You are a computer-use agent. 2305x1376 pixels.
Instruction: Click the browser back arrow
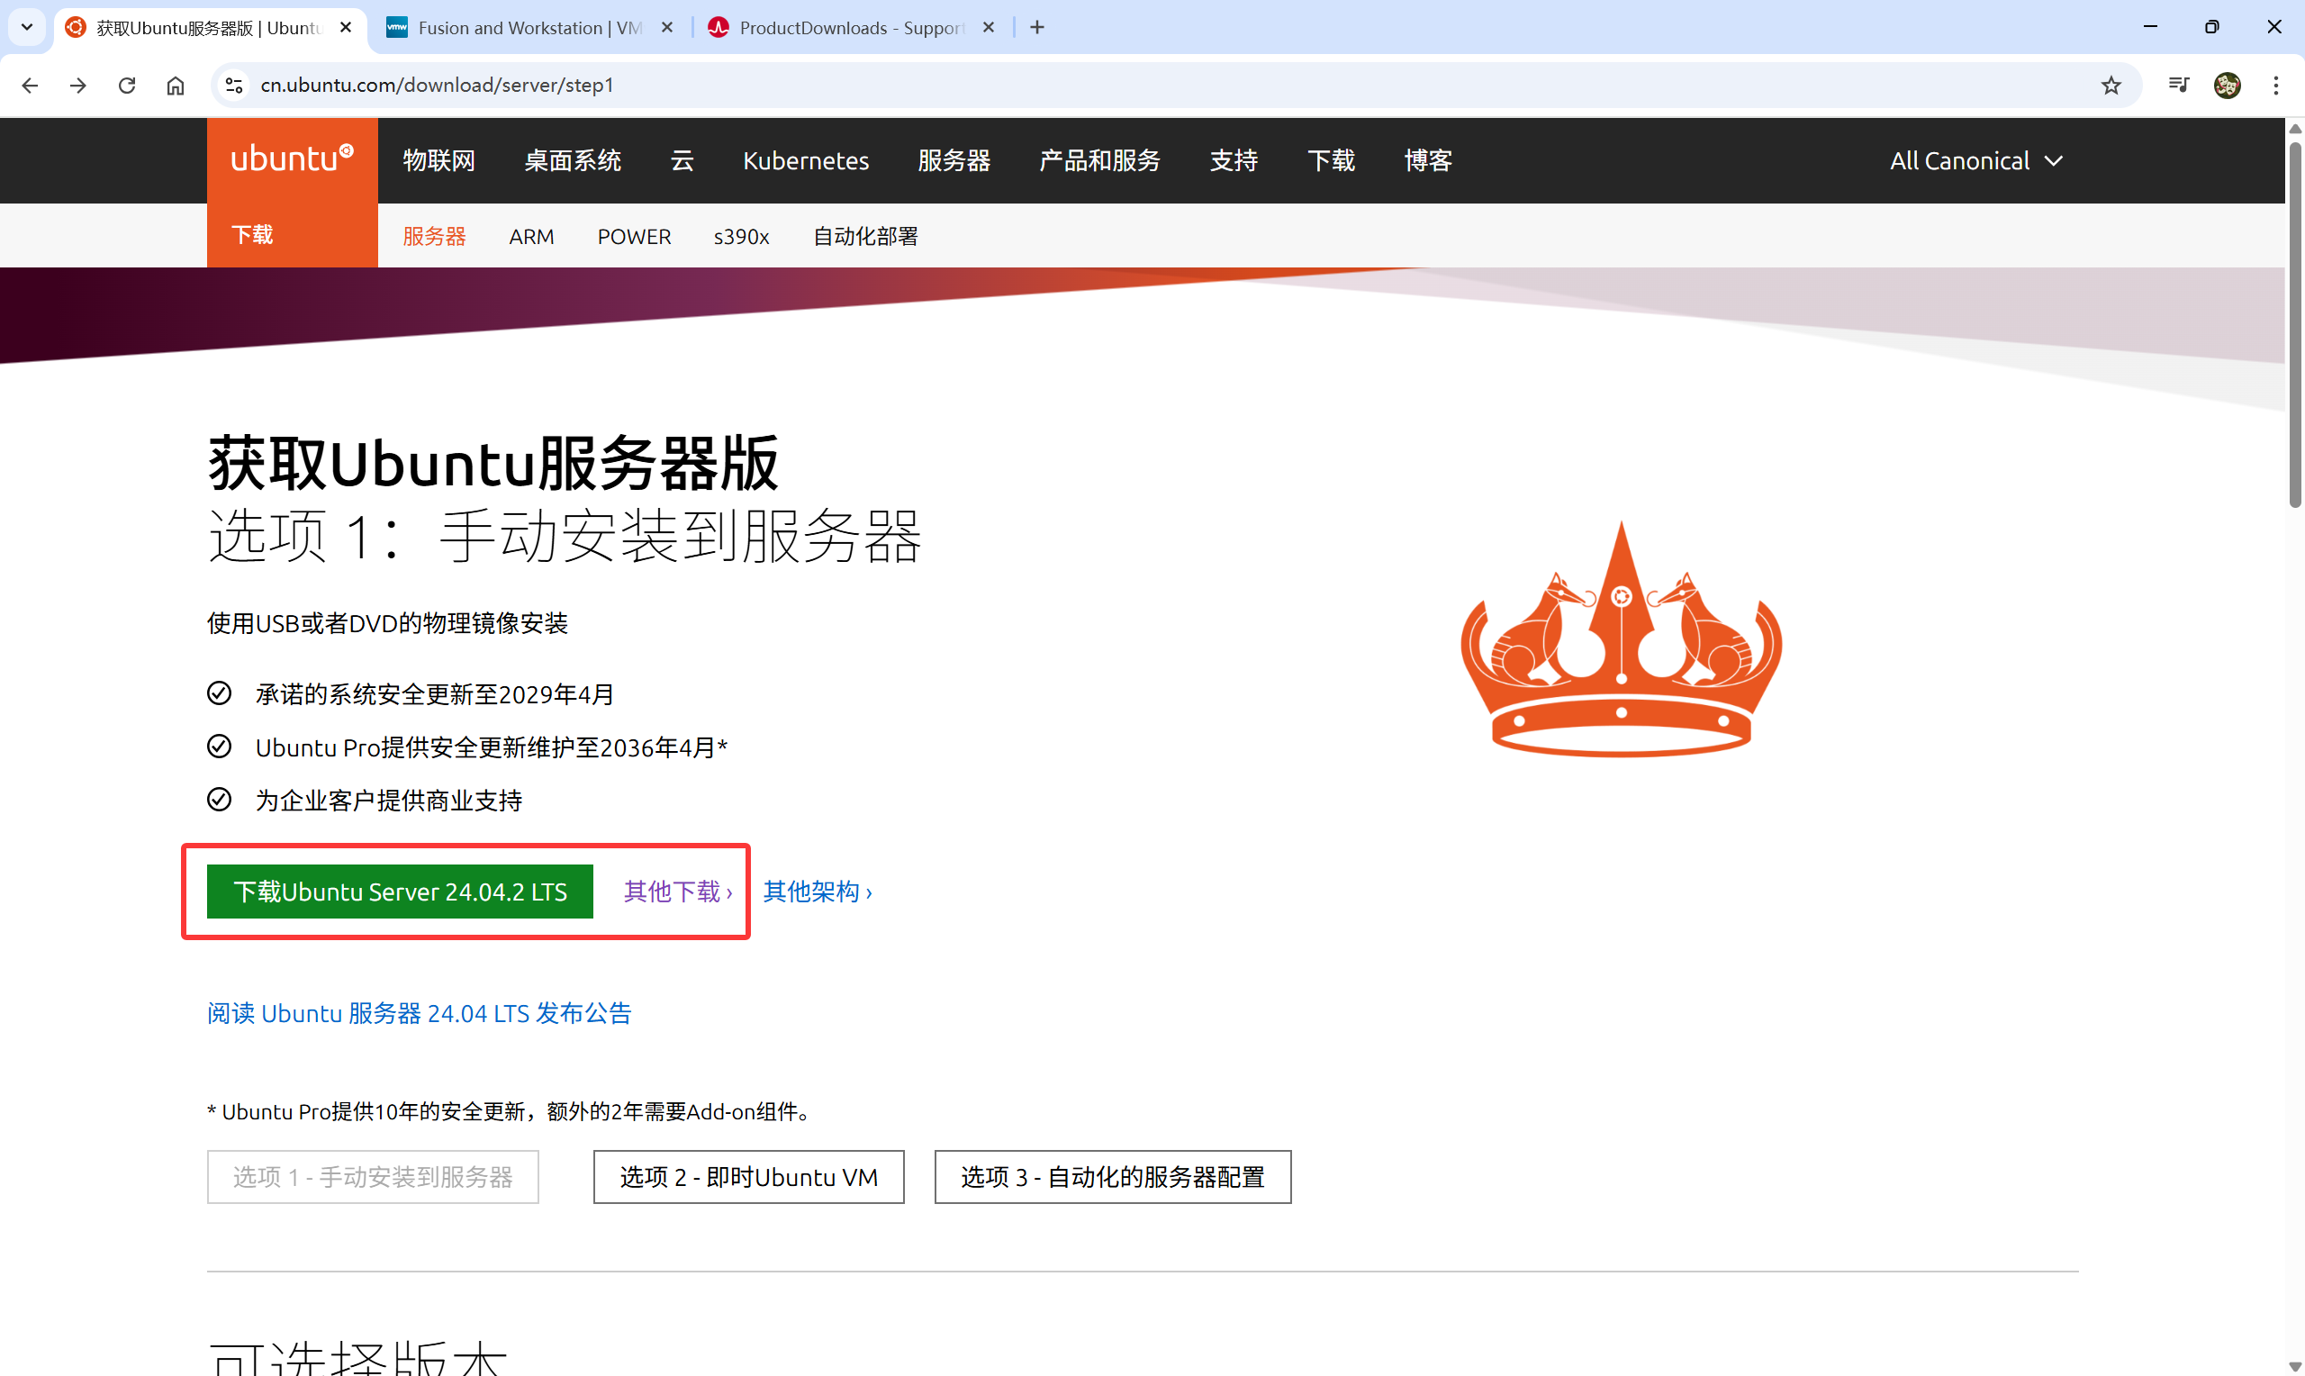pos(31,85)
